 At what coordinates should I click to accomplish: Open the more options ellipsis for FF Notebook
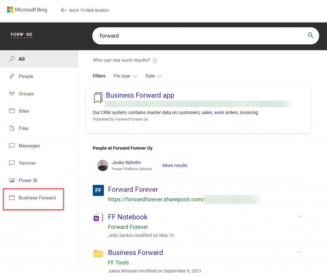coord(299,216)
